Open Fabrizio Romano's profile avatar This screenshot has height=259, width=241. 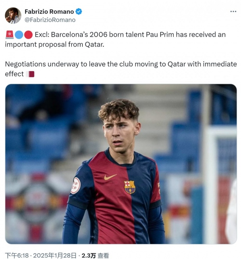(13, 15)
